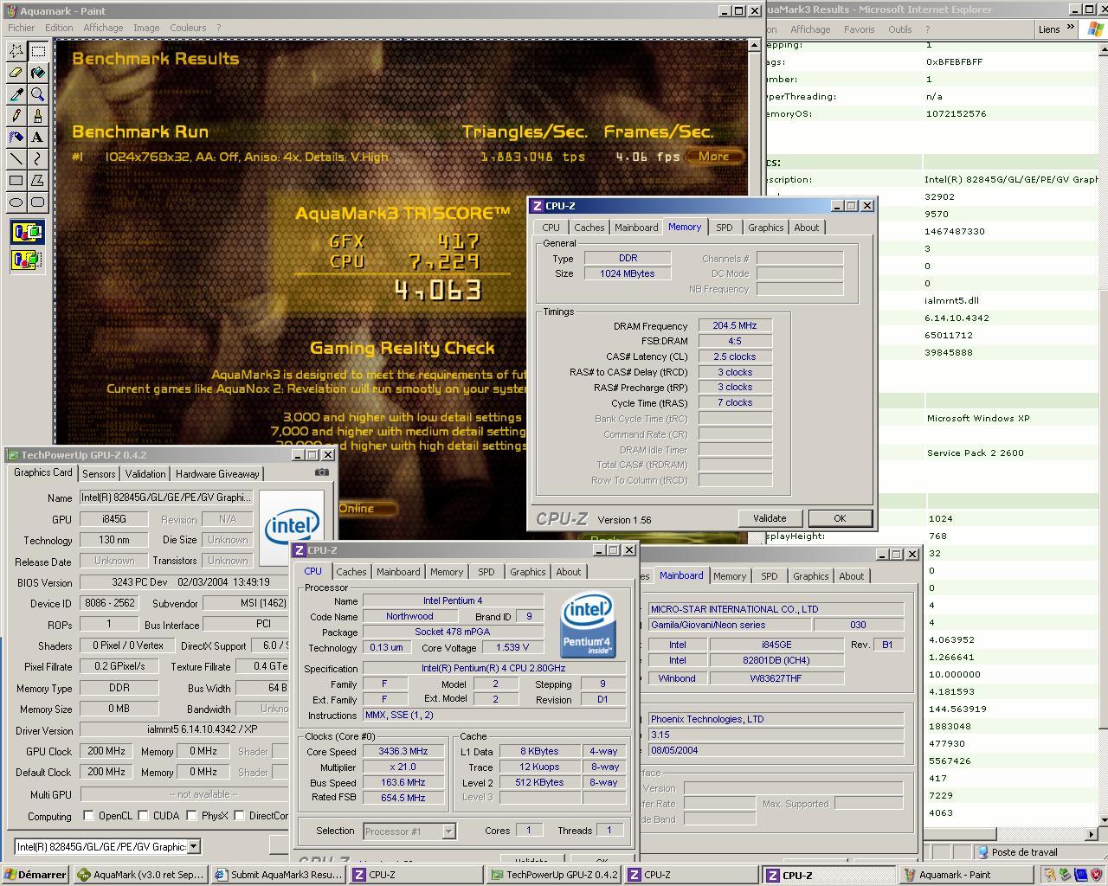Enable the PhysX checkbox in GPU-Z
Viewport: 1108px width, 886px height.
click(190, 816)
